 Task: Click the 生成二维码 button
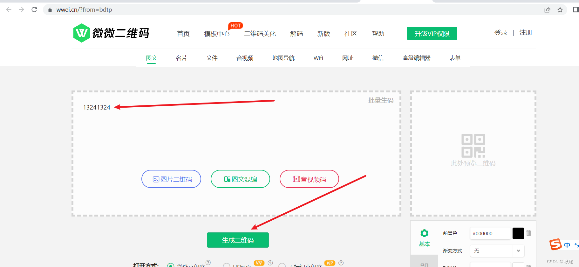pos(238,240)
